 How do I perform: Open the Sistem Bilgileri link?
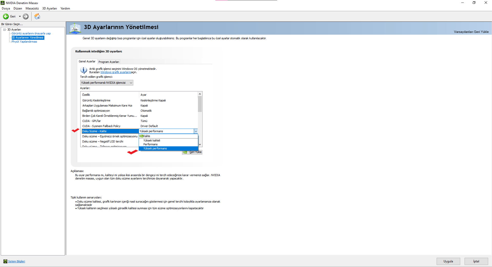pos(16,261)
